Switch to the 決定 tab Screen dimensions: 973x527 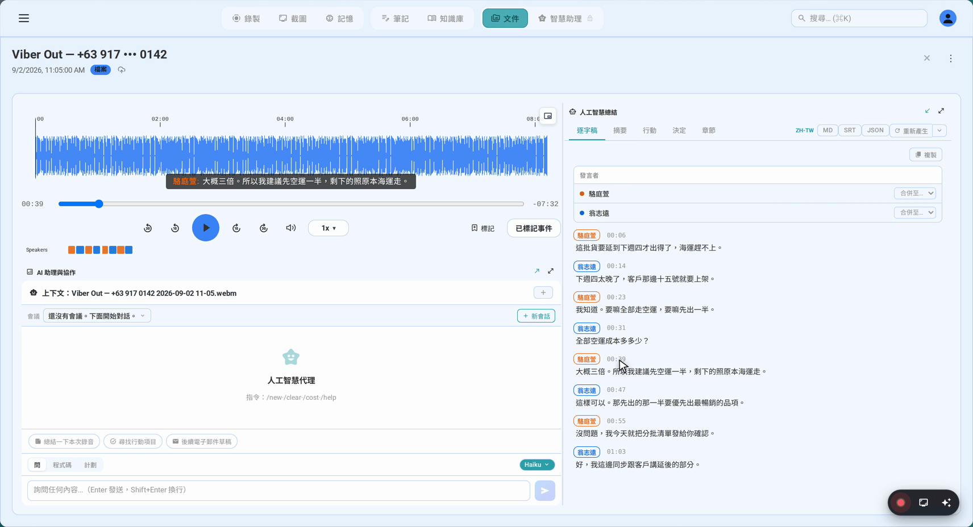[x=679, y=131]
